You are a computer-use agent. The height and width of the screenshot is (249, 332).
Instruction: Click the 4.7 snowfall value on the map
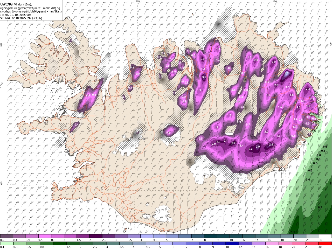click(287, 74)
